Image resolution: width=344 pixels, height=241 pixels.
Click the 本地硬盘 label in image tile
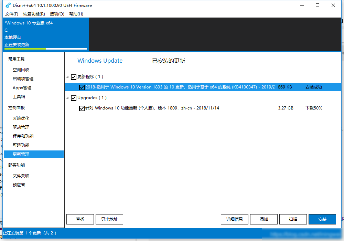click(x=13, y=38)
